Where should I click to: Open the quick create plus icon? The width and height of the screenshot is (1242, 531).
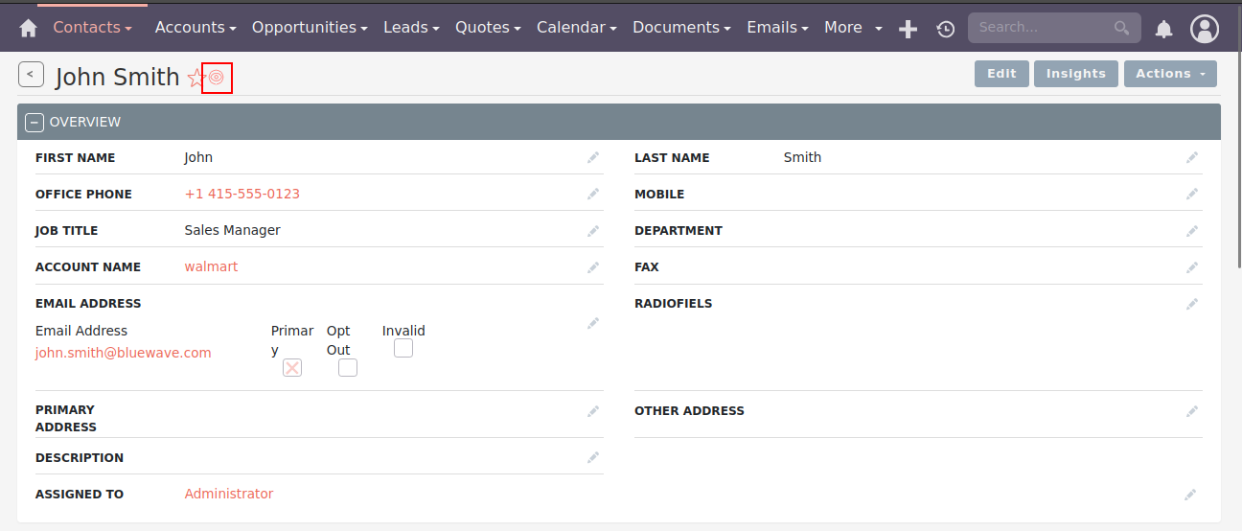(x=908, y=30)
